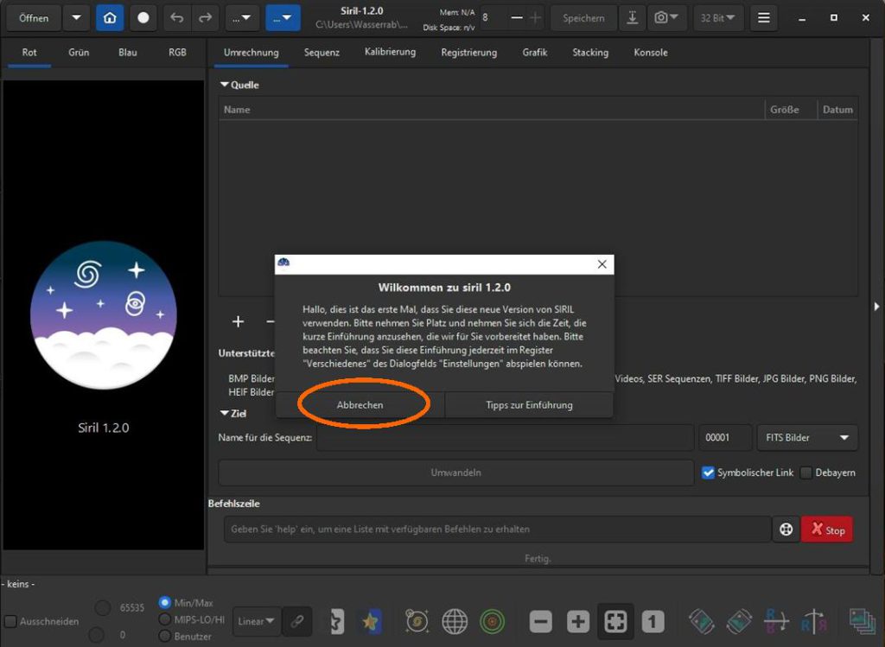Viewport: 885px width, 647px height.
Task: Click the Tipps zur Einführung button
Action: tap(529, 405)
